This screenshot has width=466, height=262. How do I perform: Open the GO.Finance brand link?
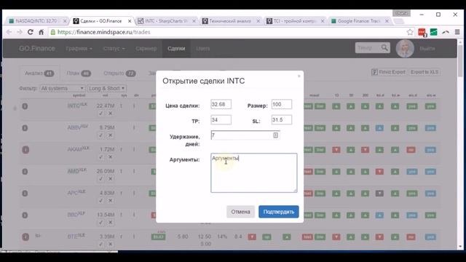click(x=37, y=49)
